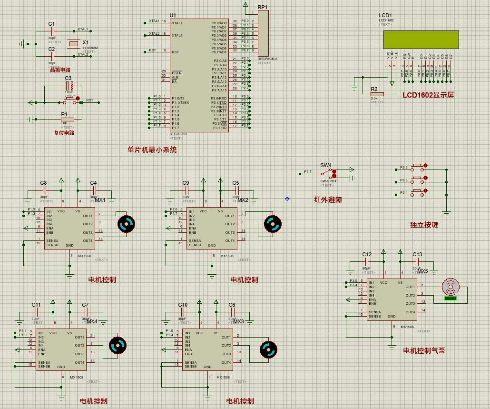
Task: Activate the P2.2 independent push button
Action: [418, 167]
